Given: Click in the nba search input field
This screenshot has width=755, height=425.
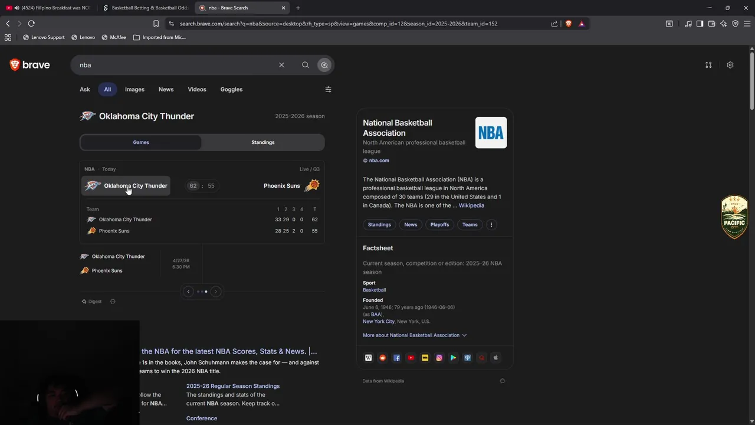Looking at the screenshot, I should click(x=177, y=65).
